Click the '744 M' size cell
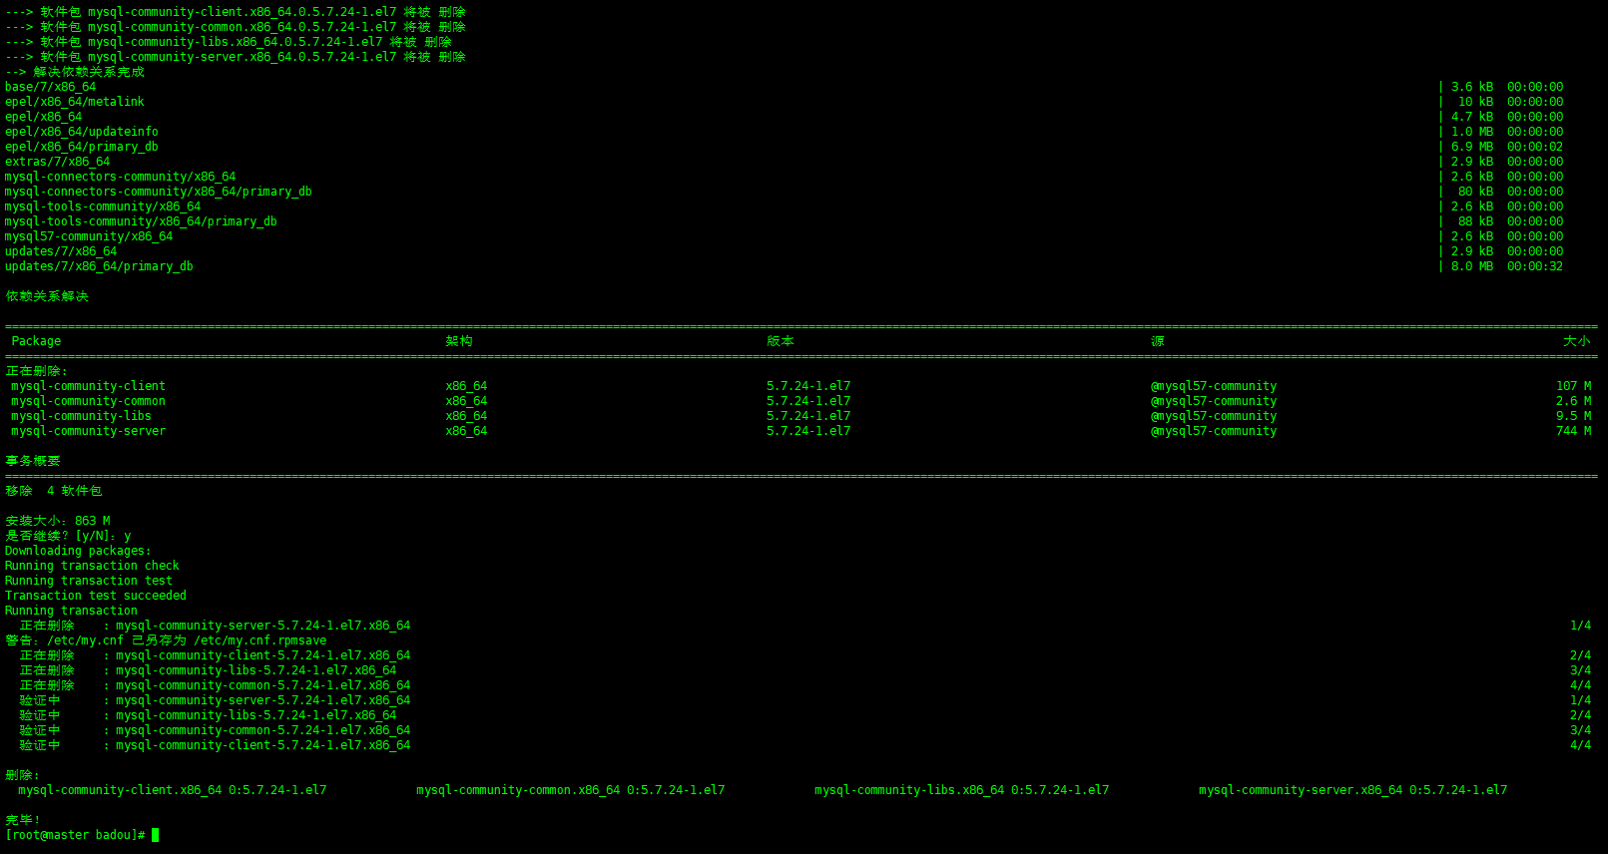The image size is (1608, 854). tap(1574, 431)
